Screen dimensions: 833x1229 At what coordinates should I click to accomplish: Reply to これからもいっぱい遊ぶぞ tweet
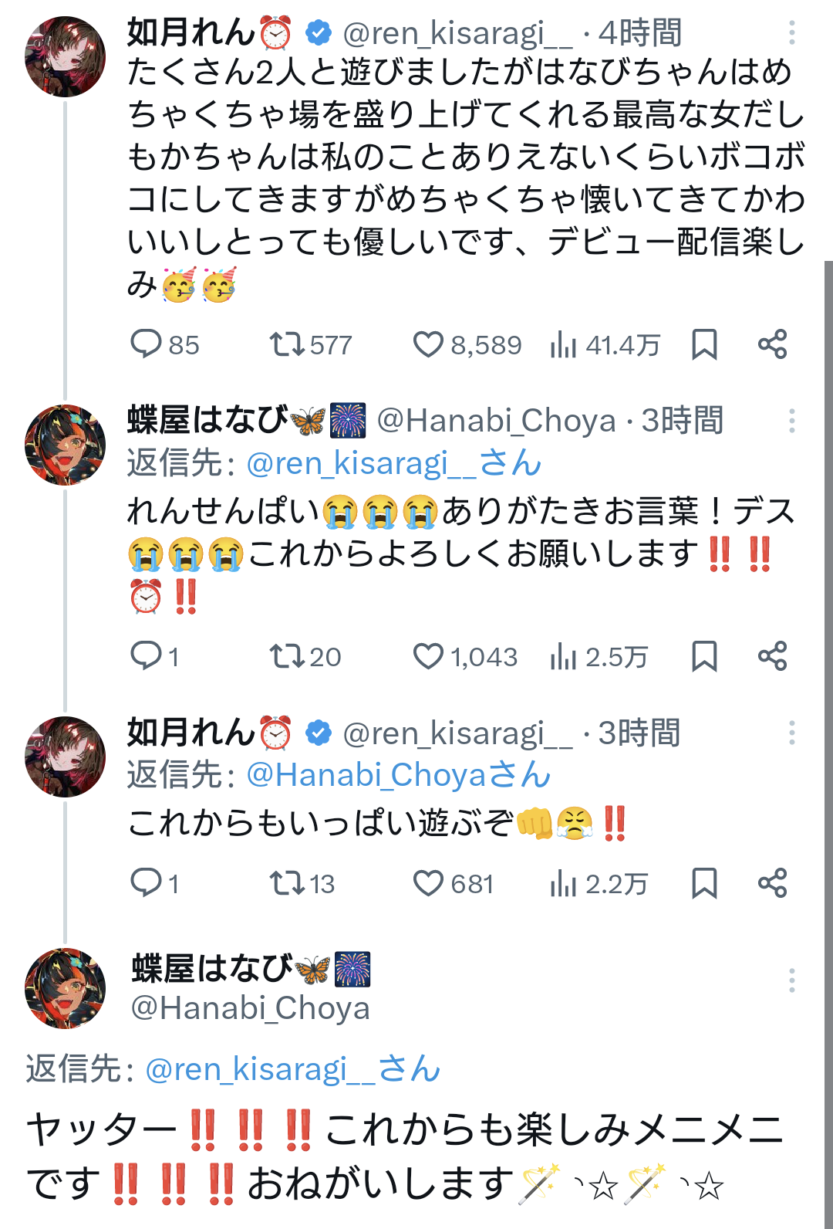point(146,883)
